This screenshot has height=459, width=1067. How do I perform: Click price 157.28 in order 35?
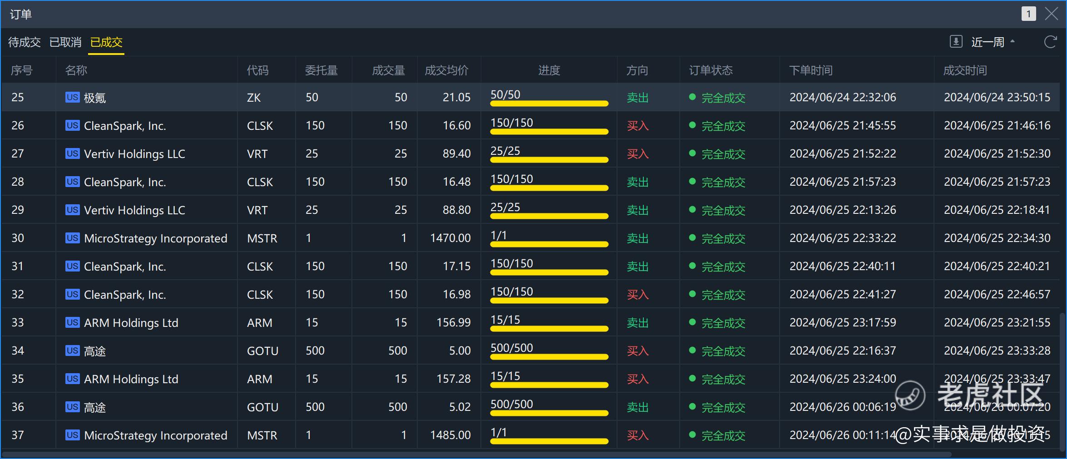coord(453,379)
